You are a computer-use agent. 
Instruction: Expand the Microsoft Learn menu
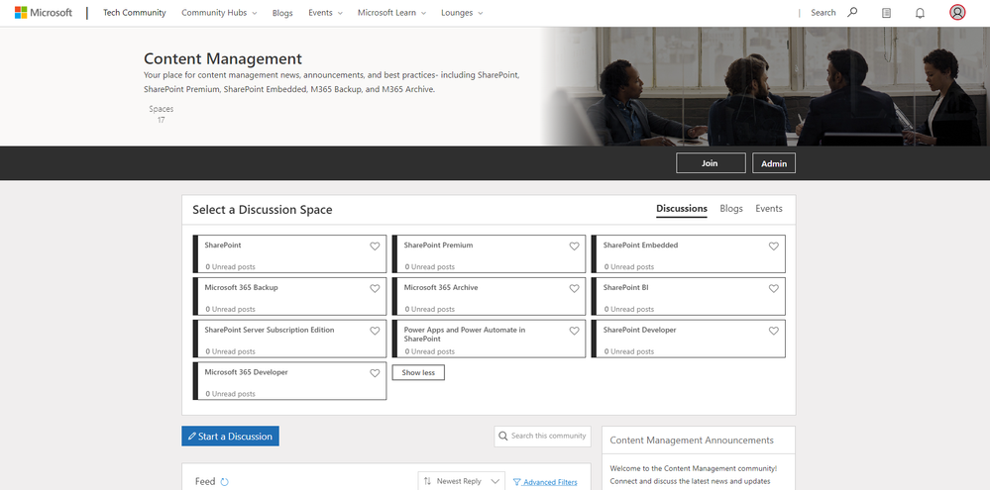click(x=391, y=13)
